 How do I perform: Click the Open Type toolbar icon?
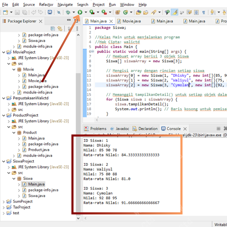point(138,12)
